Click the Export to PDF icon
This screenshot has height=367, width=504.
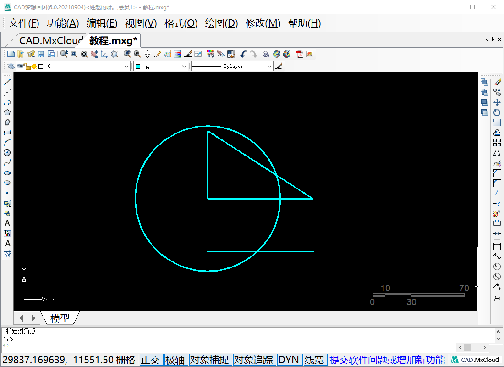300,54
